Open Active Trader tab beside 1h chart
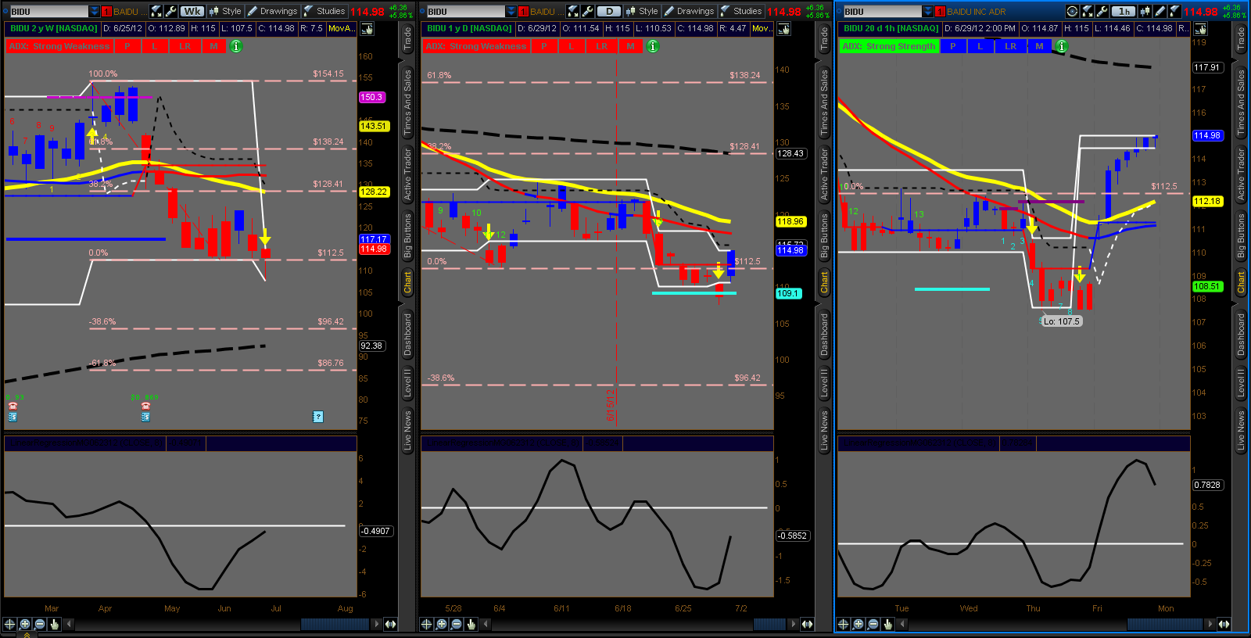This screenshot has height=638, width=1251. (x=1241, y=174)
